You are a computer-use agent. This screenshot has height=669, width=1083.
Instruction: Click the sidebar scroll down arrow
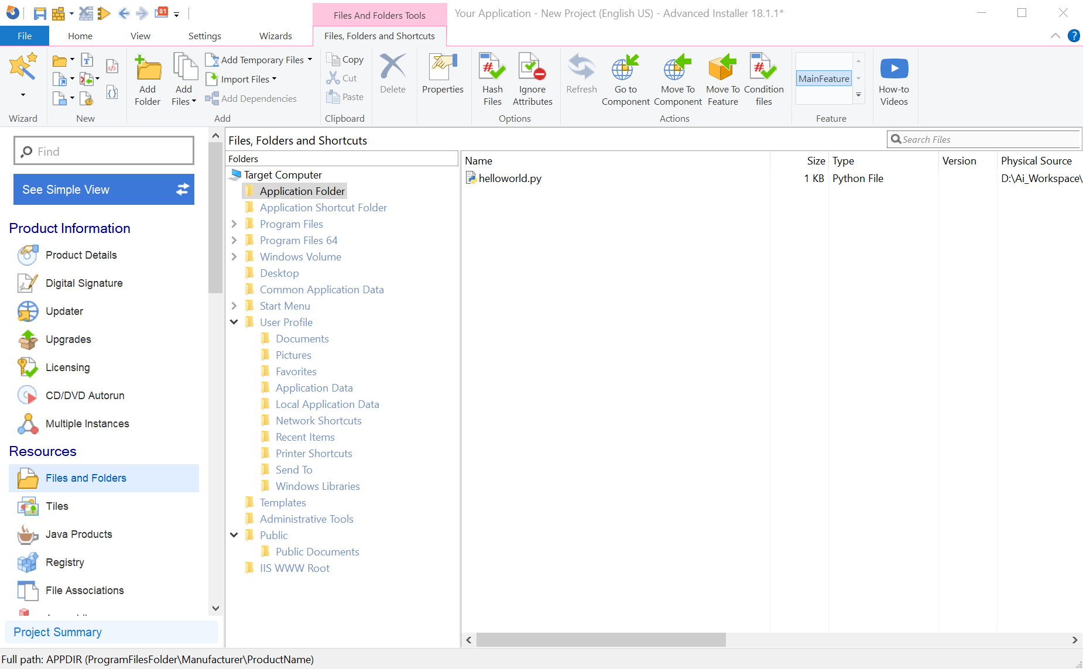click(215, 608)
